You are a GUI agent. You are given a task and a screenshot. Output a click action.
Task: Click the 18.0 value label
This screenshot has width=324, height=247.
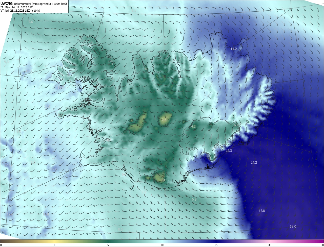[293, 226]
